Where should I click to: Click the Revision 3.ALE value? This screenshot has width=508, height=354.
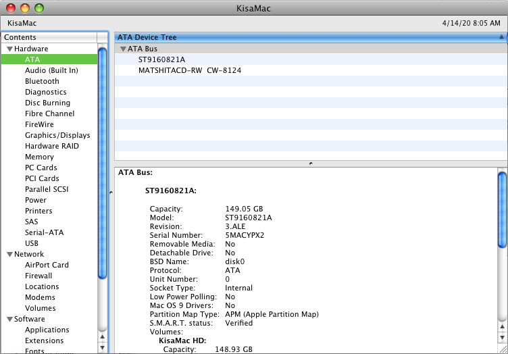[235, 226]
